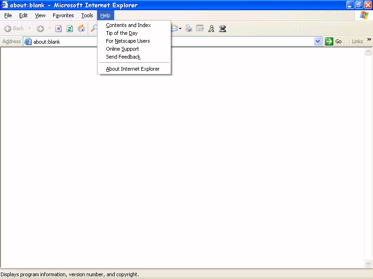Click the Back navigation button

pos(14,28)
